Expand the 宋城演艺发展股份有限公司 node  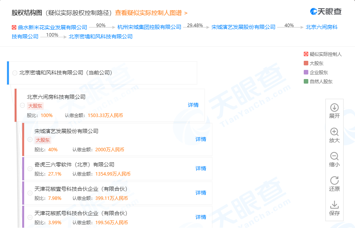tap(30, 139)
